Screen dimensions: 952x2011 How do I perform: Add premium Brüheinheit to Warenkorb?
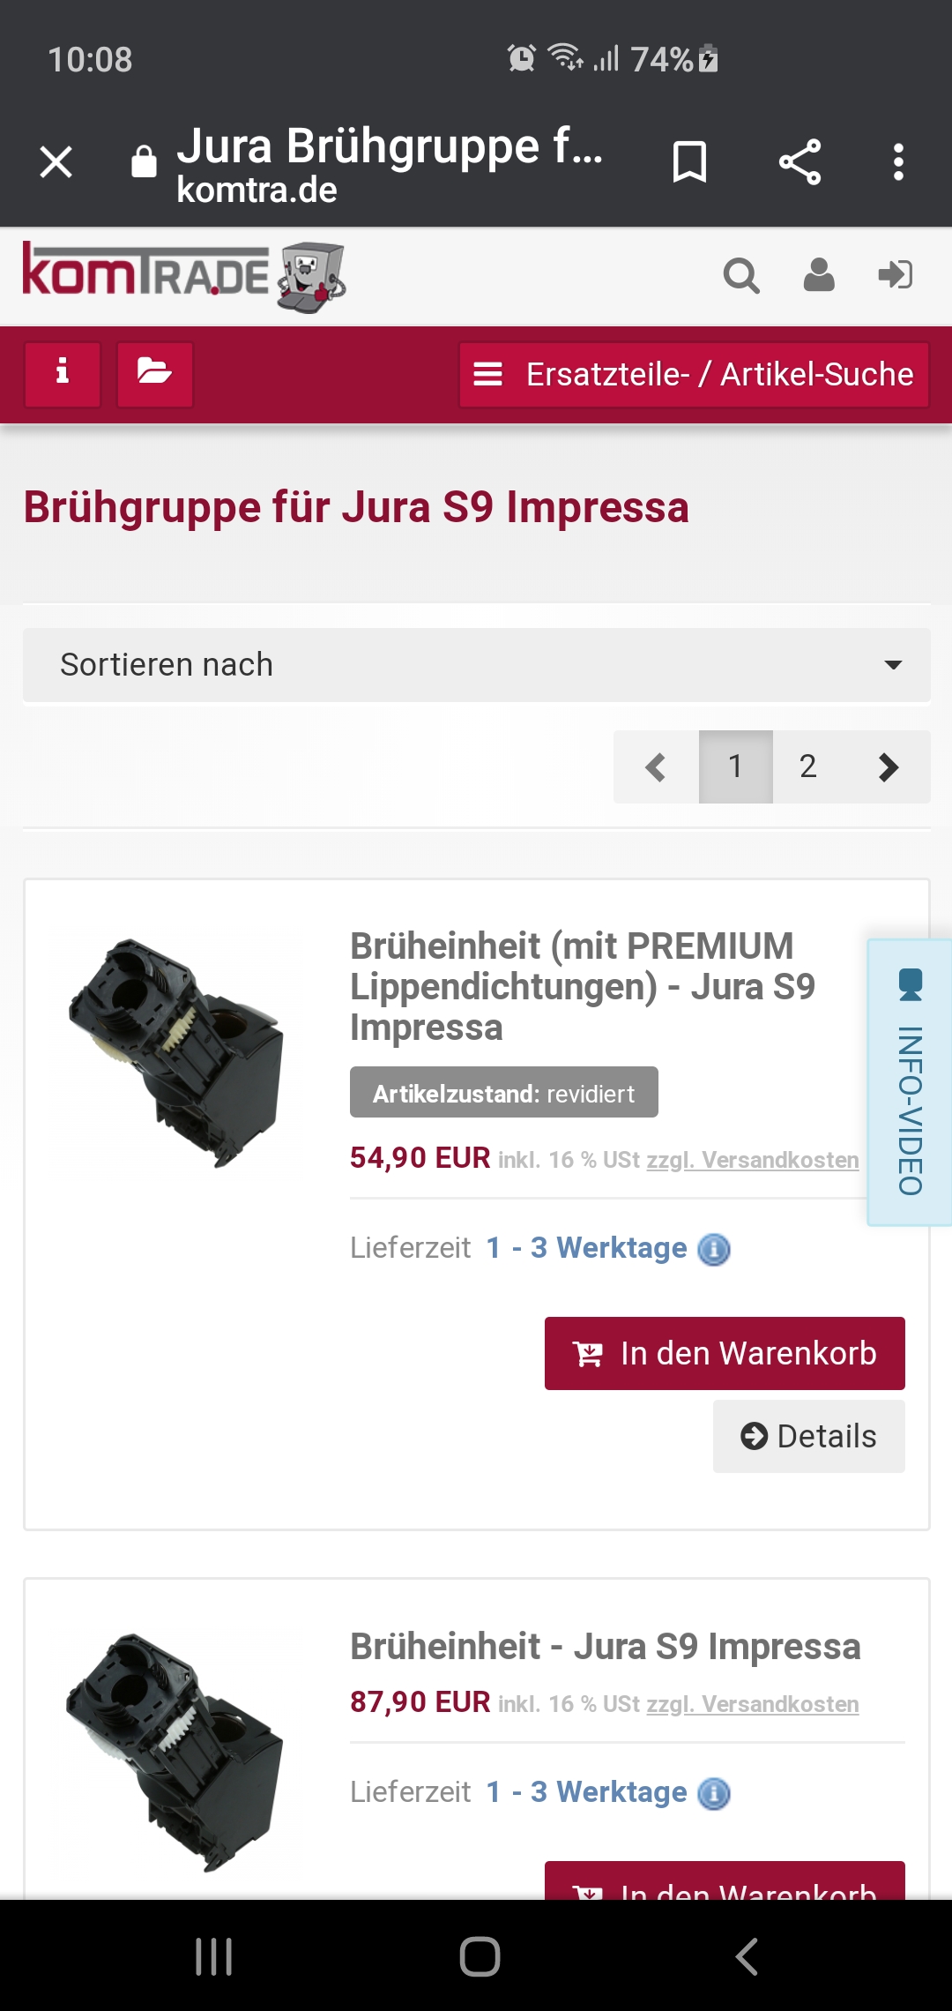pos(725,1353)
